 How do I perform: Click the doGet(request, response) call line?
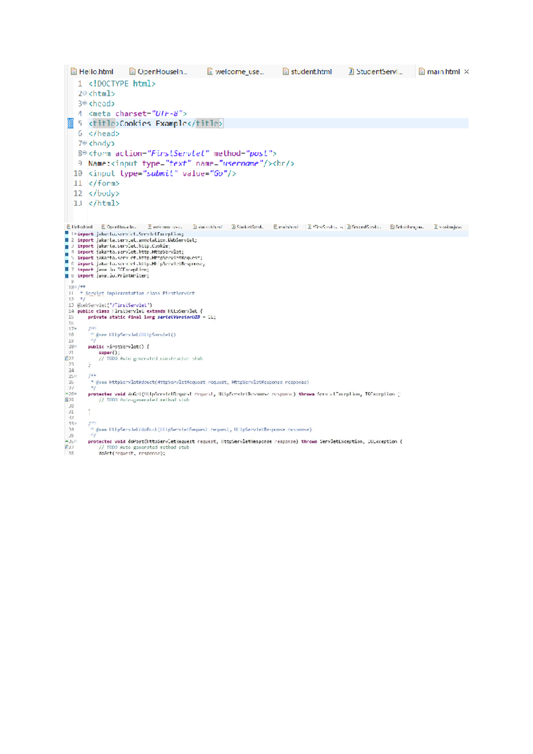(x=132, y=453)
